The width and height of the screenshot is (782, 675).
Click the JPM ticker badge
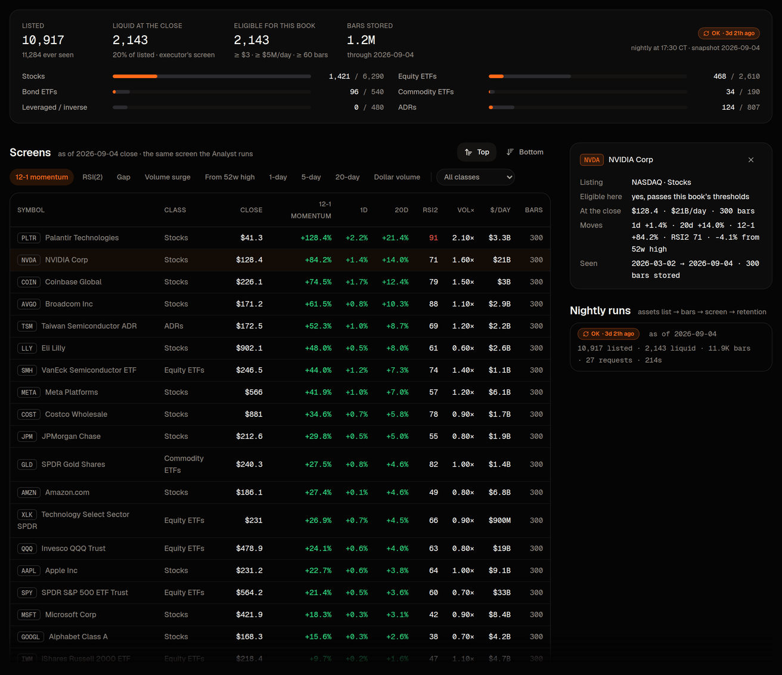[27, 436]
